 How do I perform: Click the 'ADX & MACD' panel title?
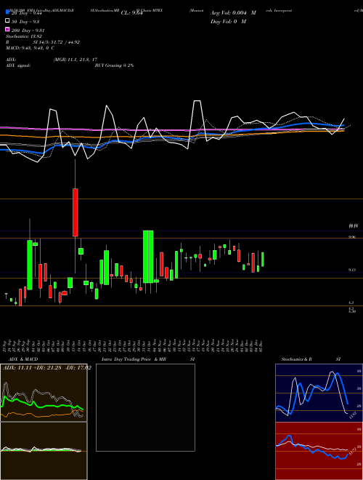pos(23,359)
